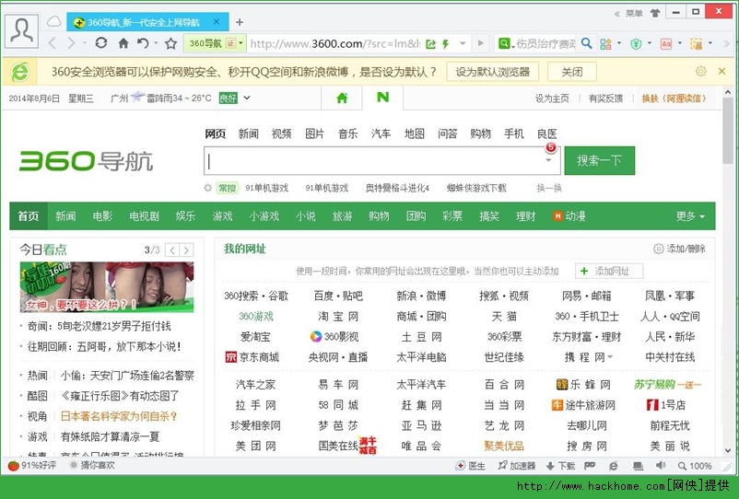Click 猜你喜欢 in status bar
Image resolution: width=739 pixels, height=499 pixels.
(92, 465)
